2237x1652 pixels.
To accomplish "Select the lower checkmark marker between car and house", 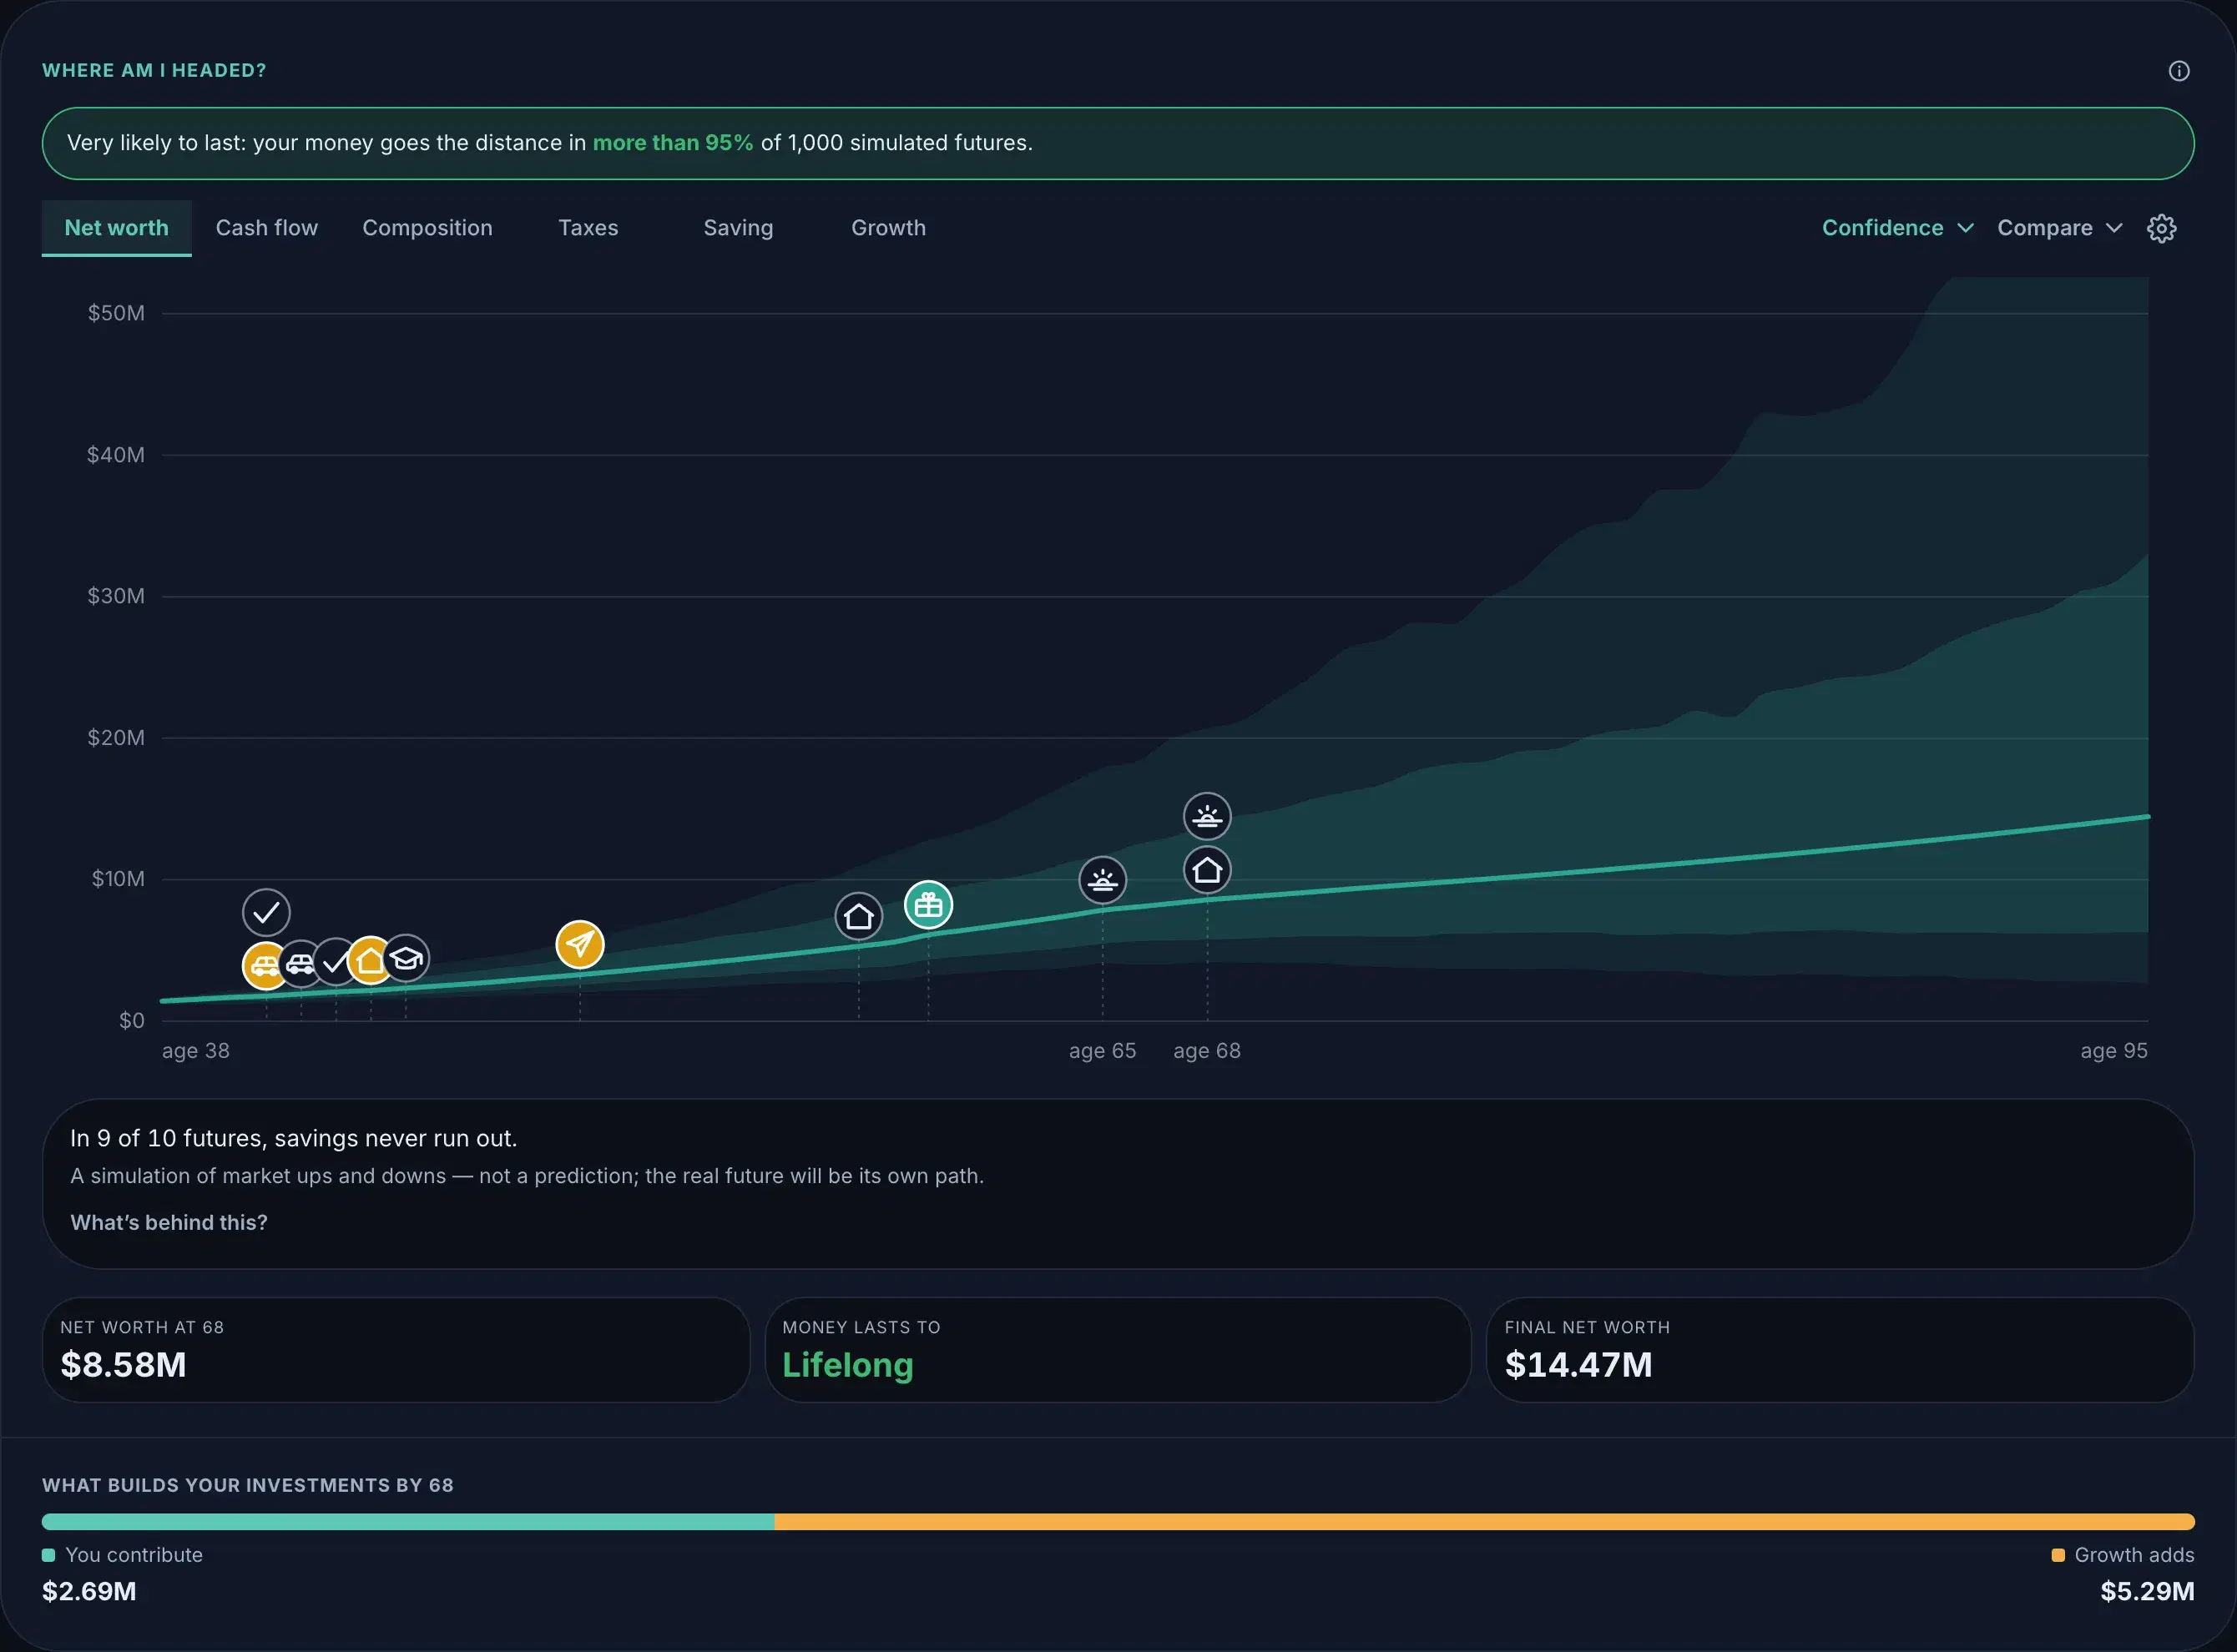I will coord(334,962).
